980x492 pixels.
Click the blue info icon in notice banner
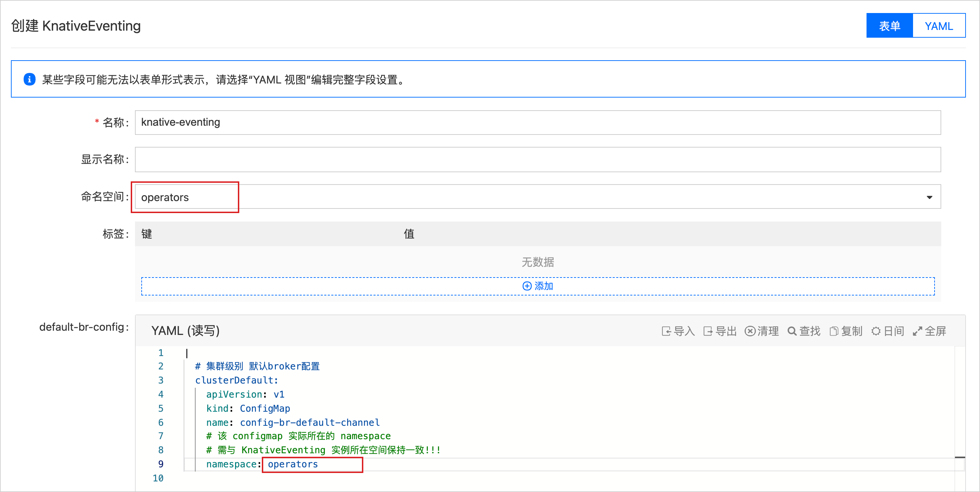tap(29, 79)
